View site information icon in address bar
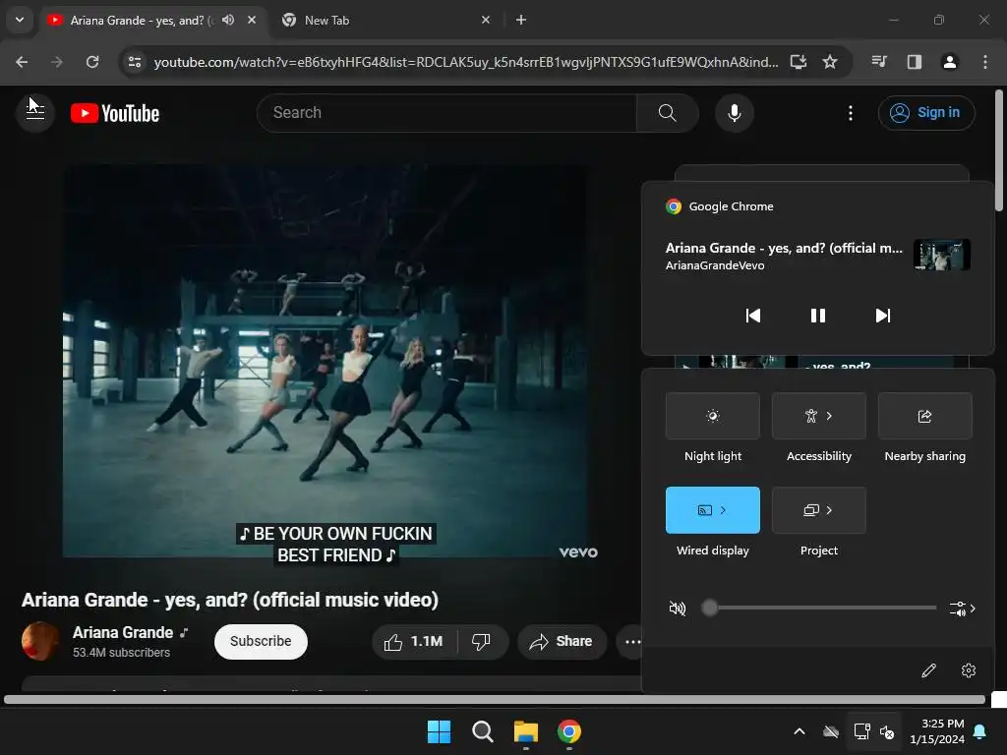Screen dimensions: 1007x755 pyautogui.click(x=134, y=62)
